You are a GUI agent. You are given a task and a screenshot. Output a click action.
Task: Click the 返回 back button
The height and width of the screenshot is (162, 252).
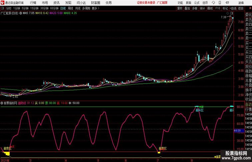point(241,8)
